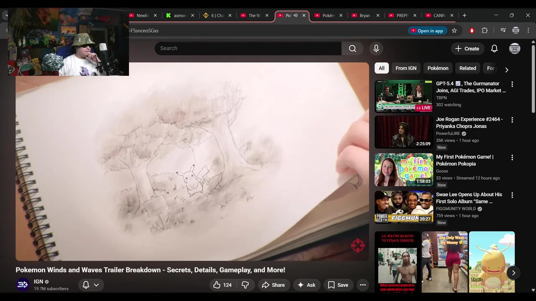Dislike the video
This screenshot has height=301, width=536.
point(245,285)
